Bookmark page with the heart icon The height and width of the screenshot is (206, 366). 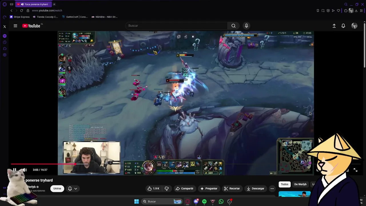click(x=338, y=11)
